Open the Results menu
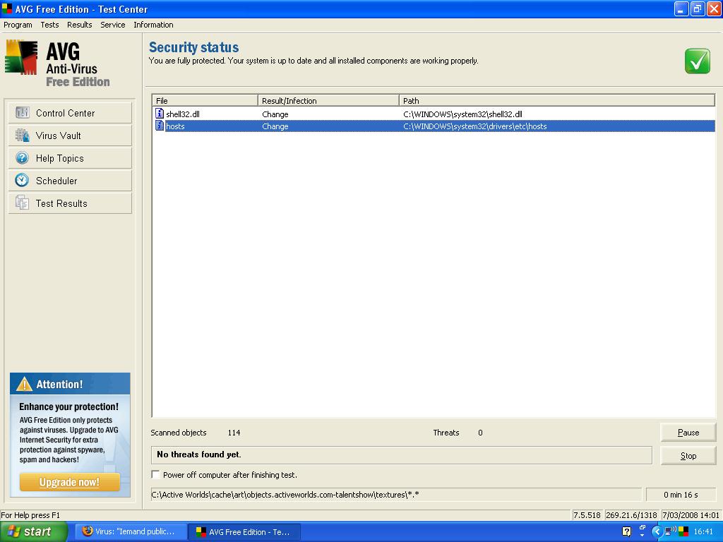This screenshot has height=542, width=723. click(79, 25)
